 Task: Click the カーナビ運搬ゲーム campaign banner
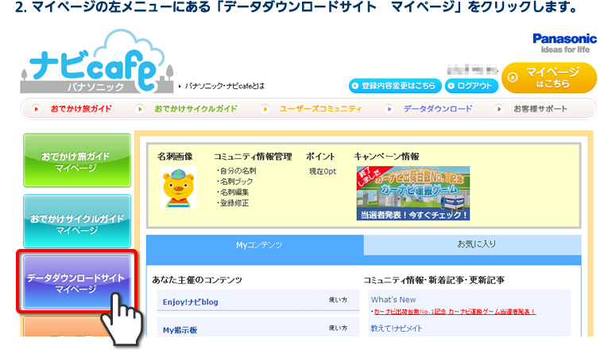413,193
